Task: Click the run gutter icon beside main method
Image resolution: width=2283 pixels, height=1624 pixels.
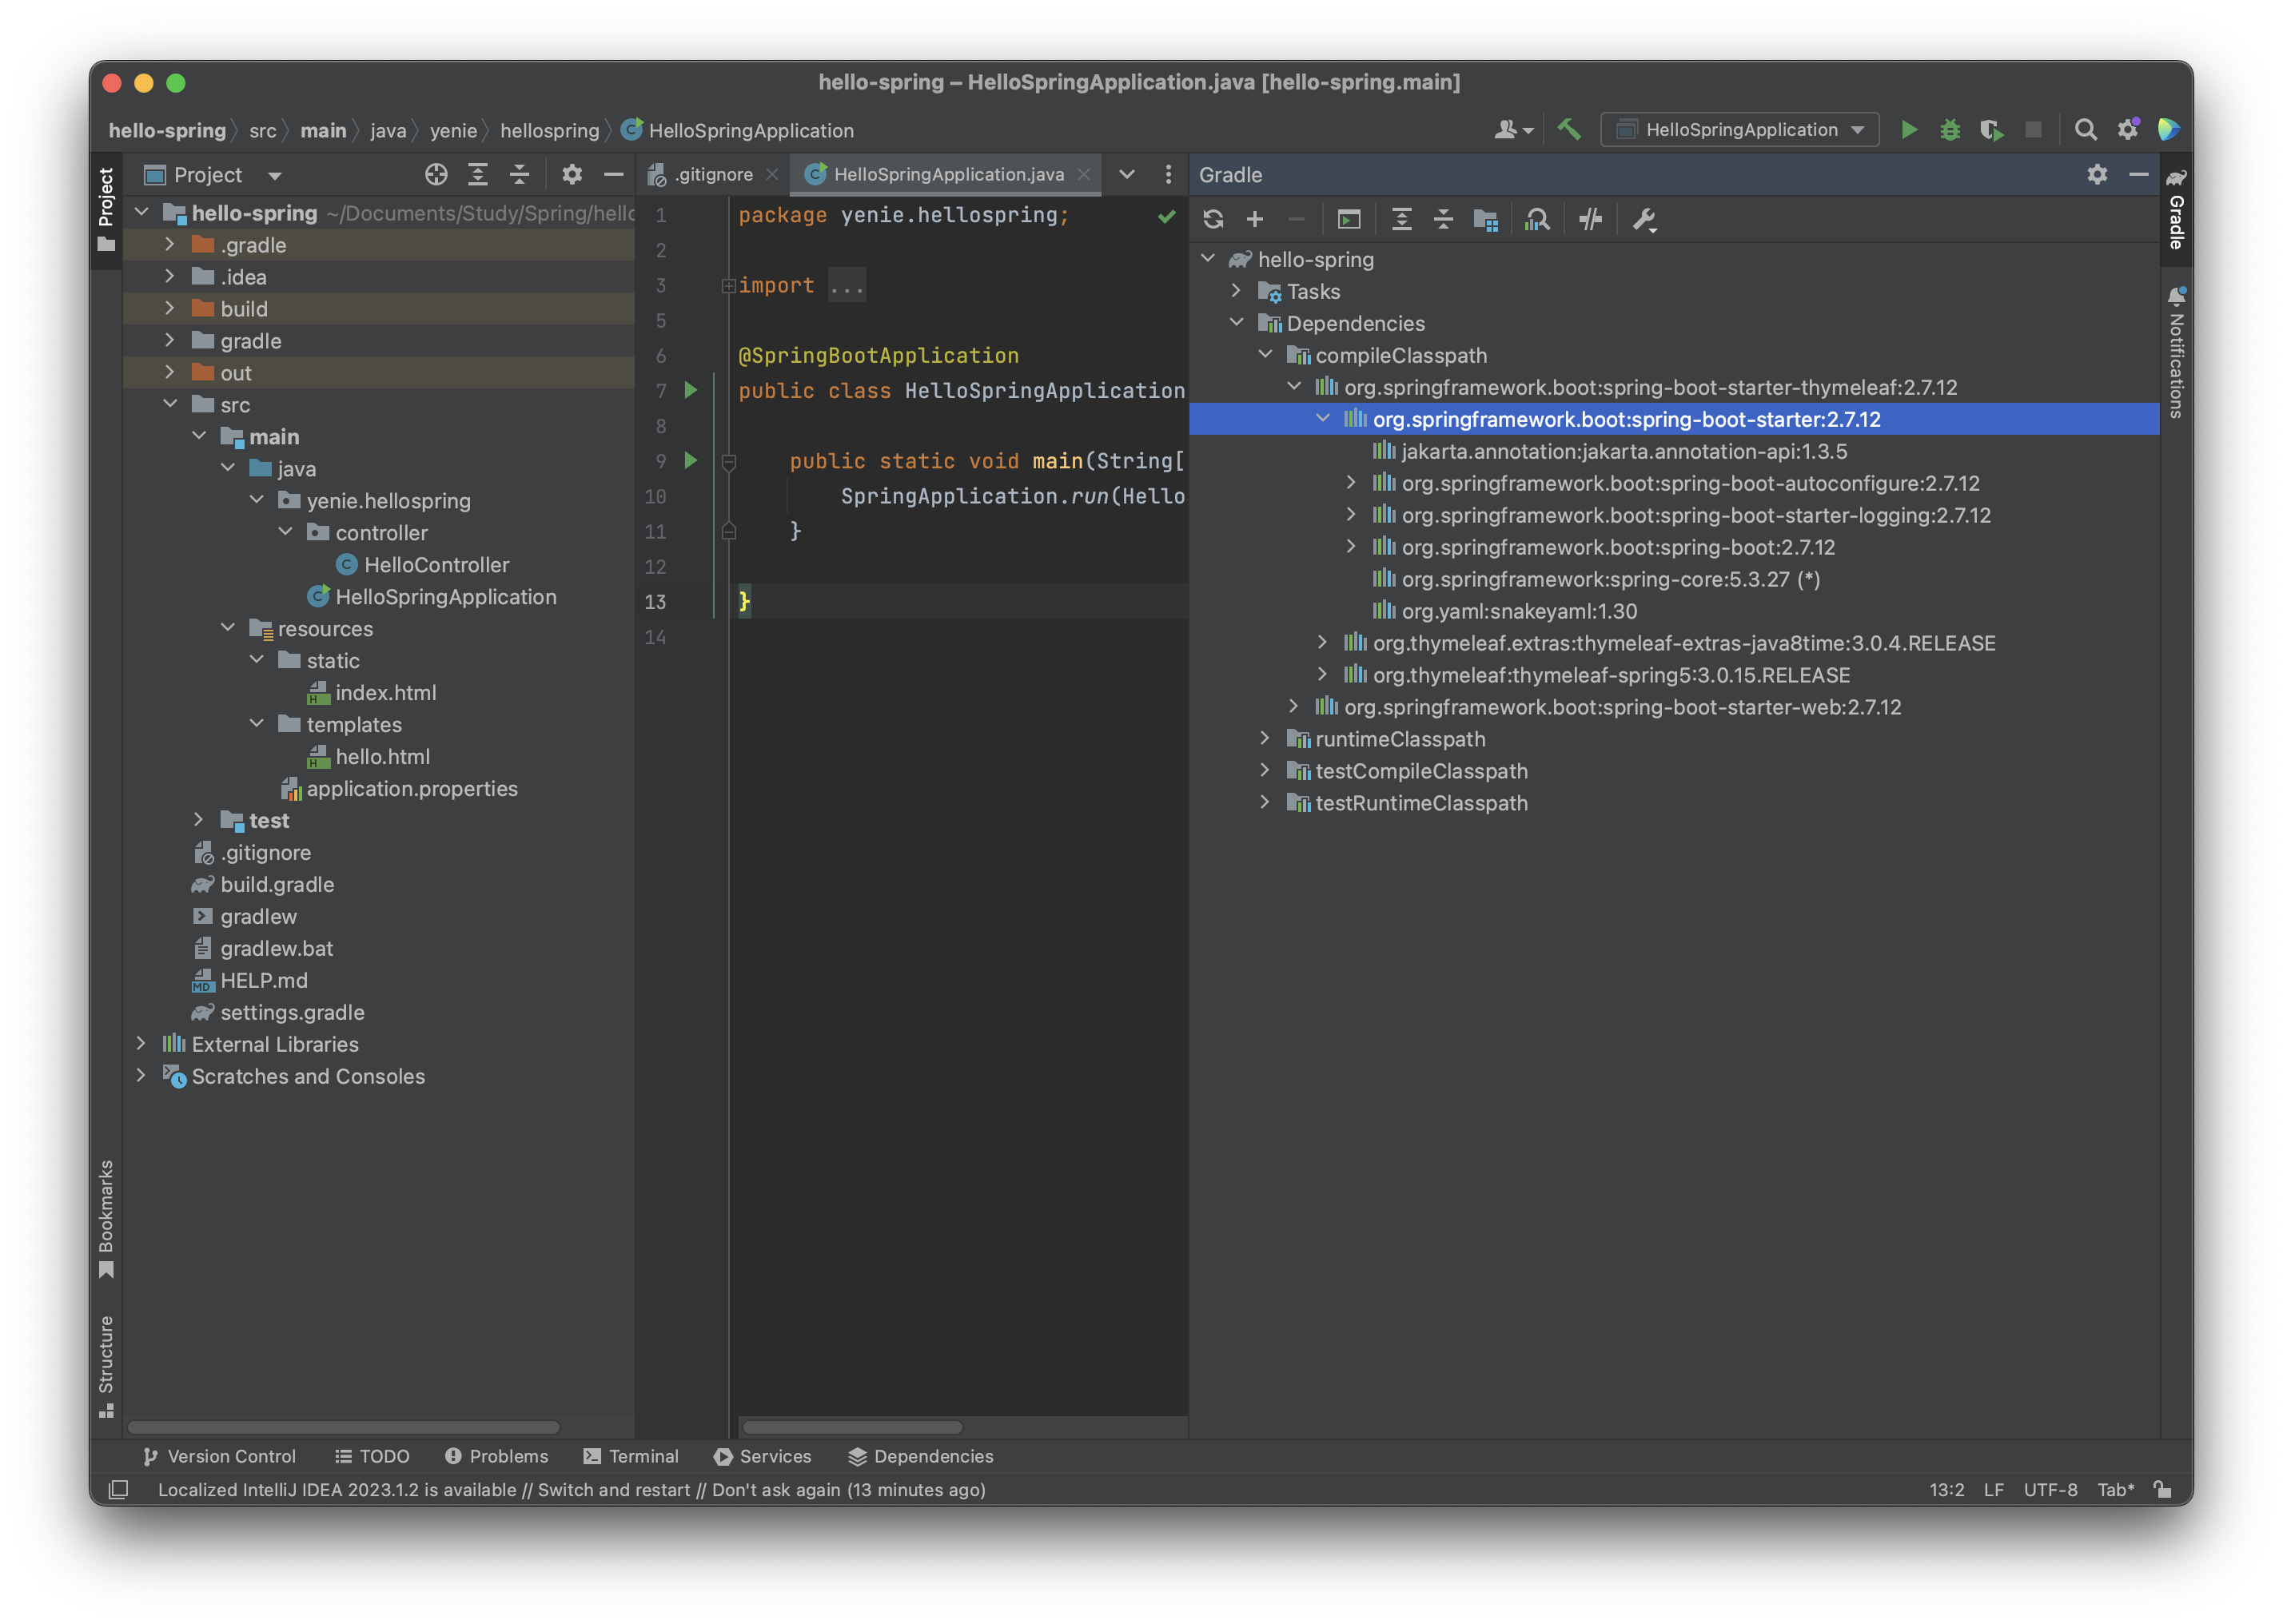Action: pos(690,461)
